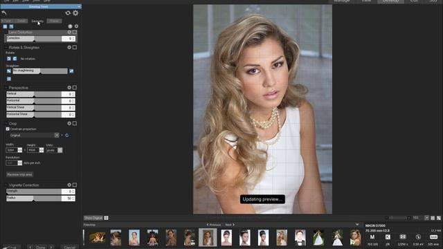Open the zoom level dropdown arrow
443x249 pixels.
click(x=427, y=218)
